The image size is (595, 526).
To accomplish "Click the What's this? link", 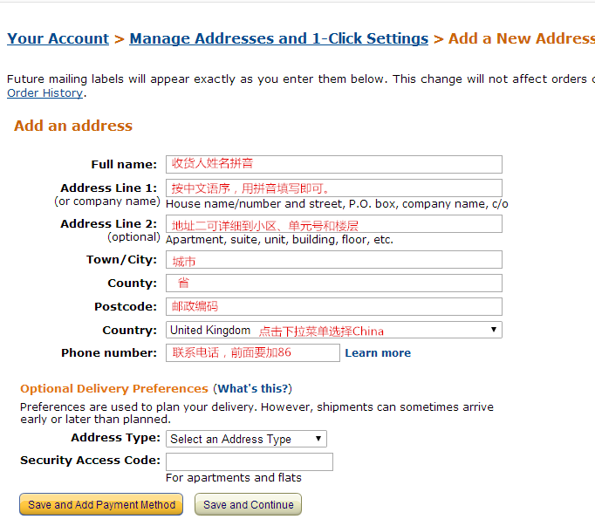I will pyautogui.click(x=252, y=389).
